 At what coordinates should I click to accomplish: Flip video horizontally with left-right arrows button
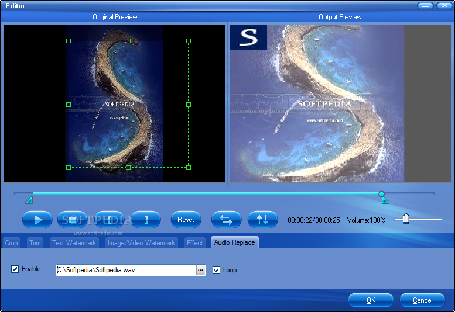point(227,220)
